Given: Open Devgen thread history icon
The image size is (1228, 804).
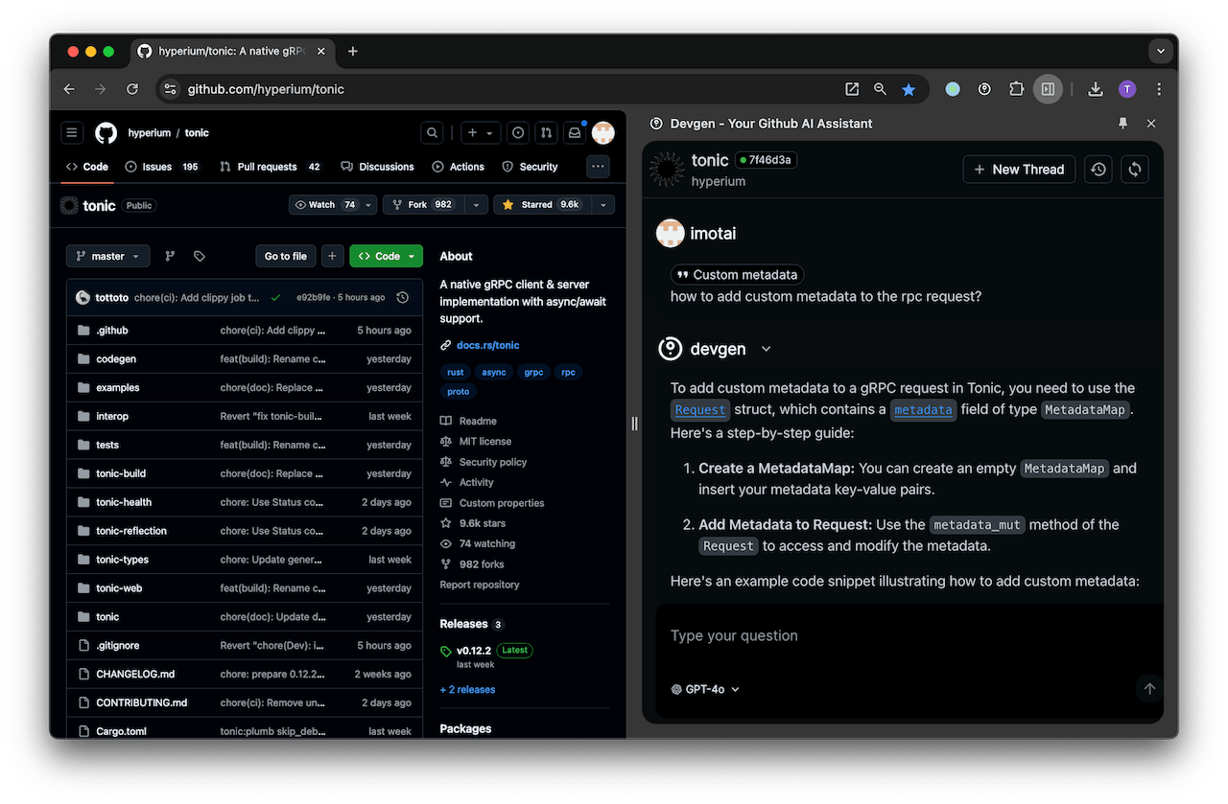Looking at the screenshot, I should click(1098, 169).
